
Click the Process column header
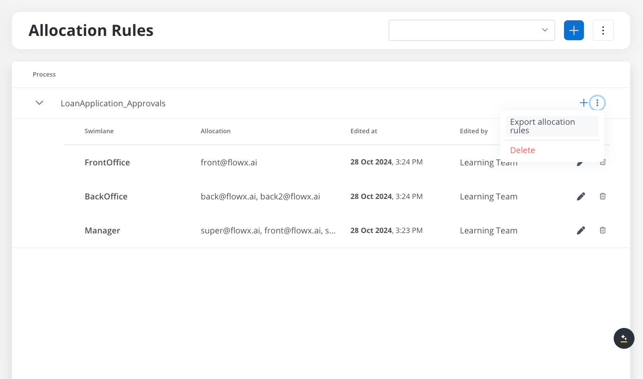click(x=44, y=74)
